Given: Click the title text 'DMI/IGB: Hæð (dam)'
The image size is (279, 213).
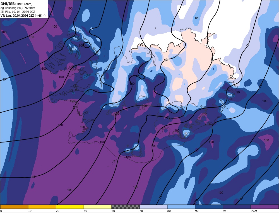Looking at the screenshot, I should coord(16,4).
